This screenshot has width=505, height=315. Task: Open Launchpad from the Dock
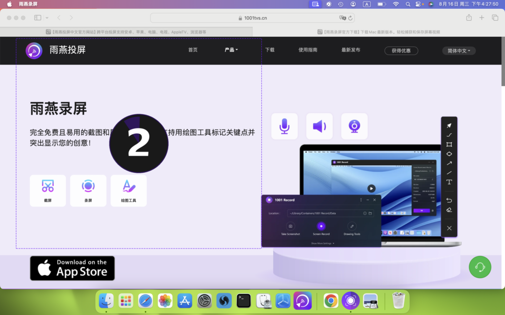tap(126, 301)
